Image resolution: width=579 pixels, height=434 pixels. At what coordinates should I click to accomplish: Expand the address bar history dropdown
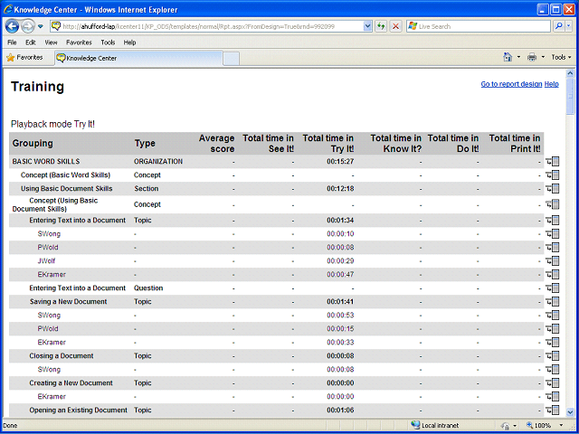[367, 26]
